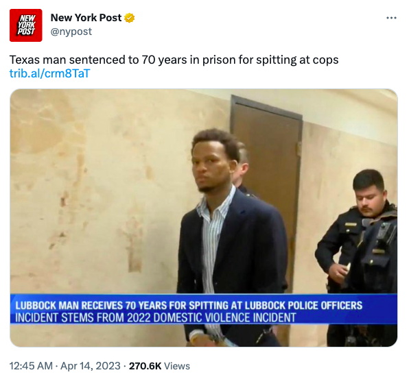The image size is (409, 379).
Task: Open the New York Post display name
Action: (x=86, y=18)
